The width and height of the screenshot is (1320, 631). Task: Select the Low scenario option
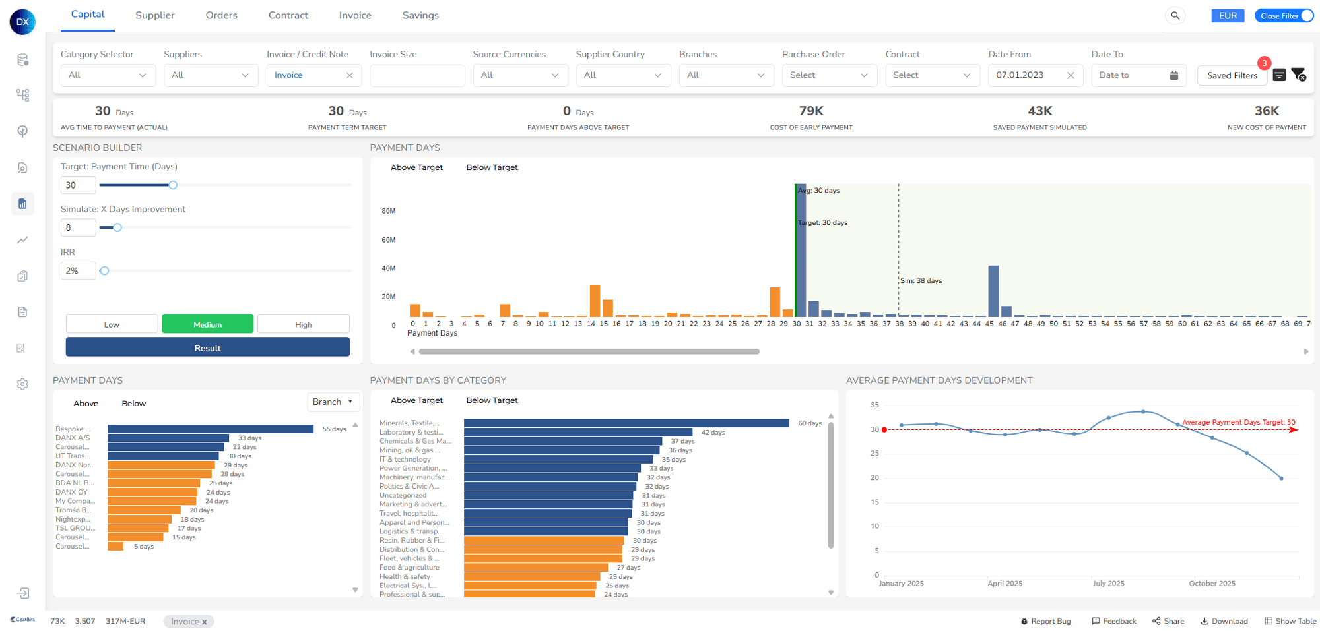pyautogui.click(x=112, y=324)
